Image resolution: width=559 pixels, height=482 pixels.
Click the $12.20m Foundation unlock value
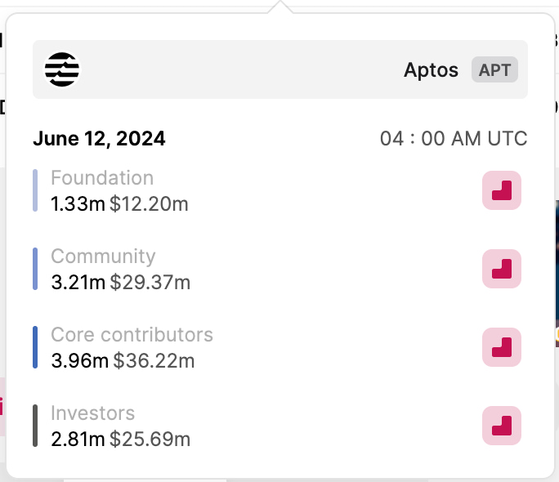point(149,204)
